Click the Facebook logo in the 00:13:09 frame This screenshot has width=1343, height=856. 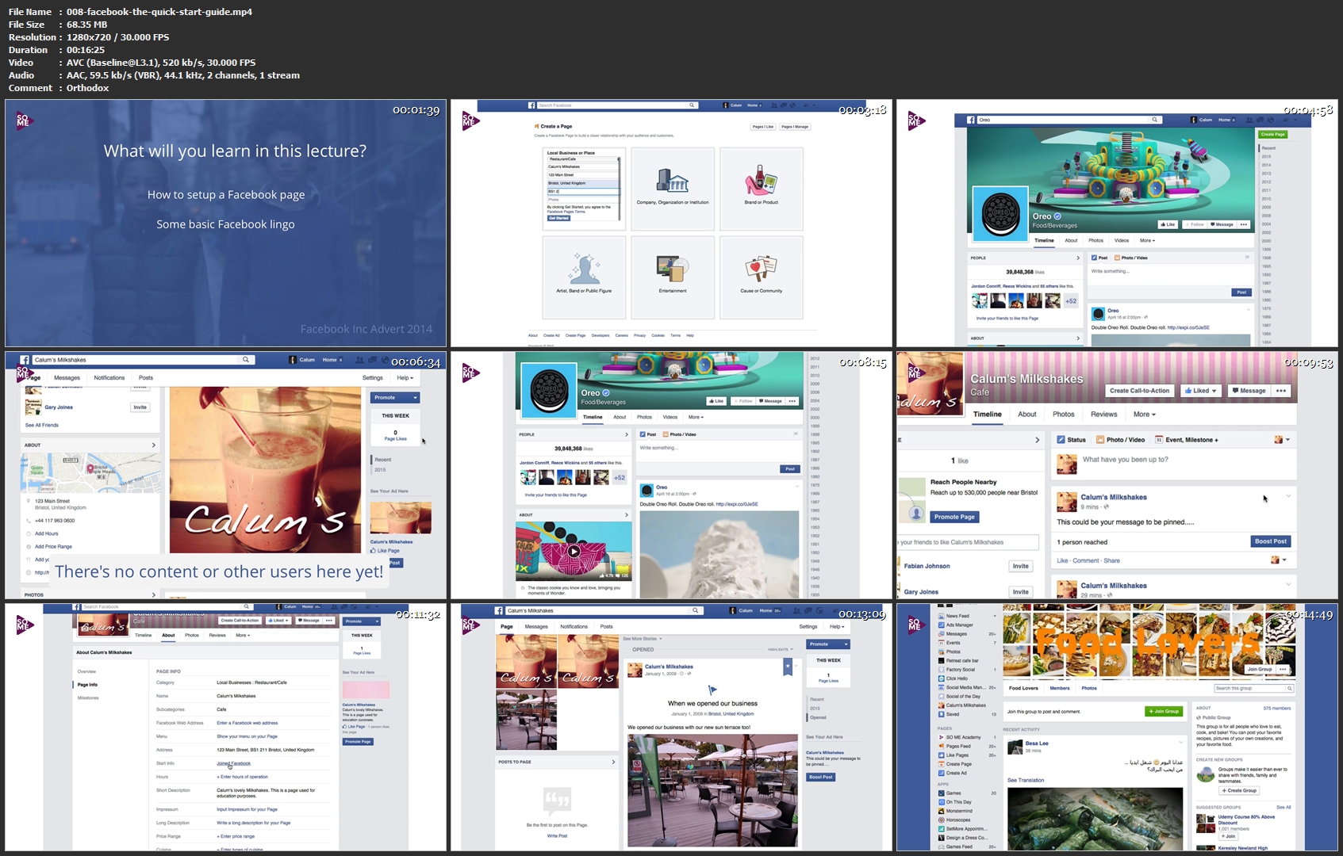(x=499, y=610)
